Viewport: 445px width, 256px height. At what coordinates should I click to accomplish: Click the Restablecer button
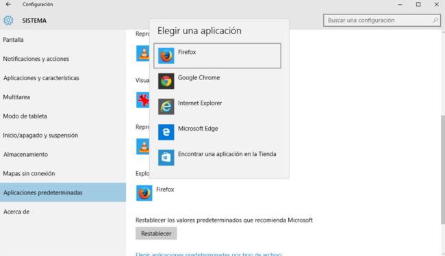(156, 233)
